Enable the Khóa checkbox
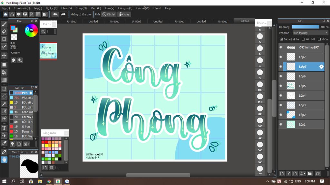 [319, 39]
